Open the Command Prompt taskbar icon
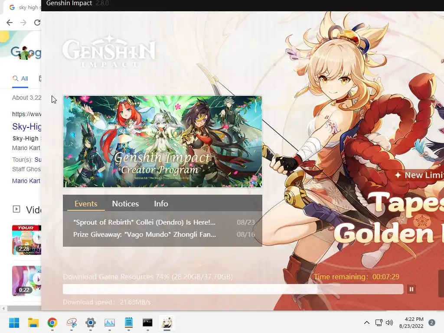 [147, 323]
